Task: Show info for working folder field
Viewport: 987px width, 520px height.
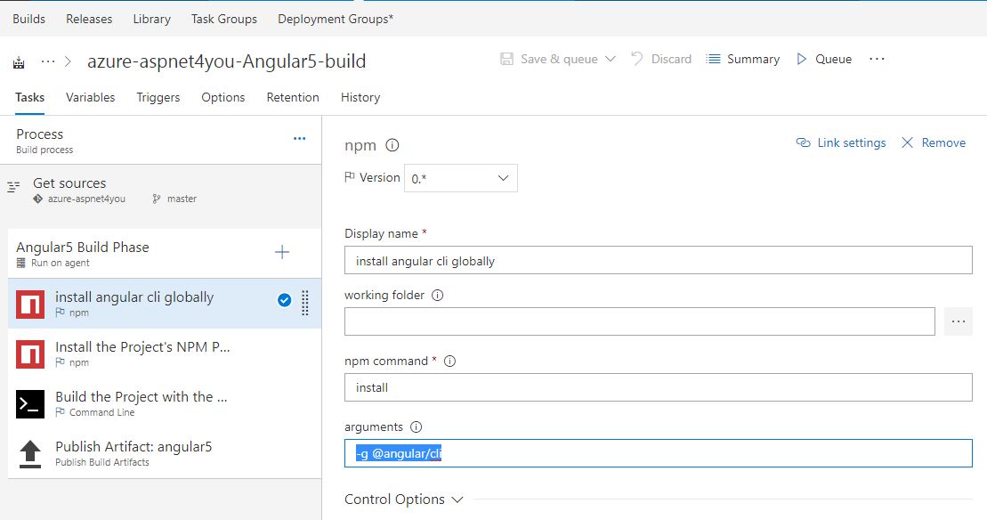Action: click(x=438, y=296)
